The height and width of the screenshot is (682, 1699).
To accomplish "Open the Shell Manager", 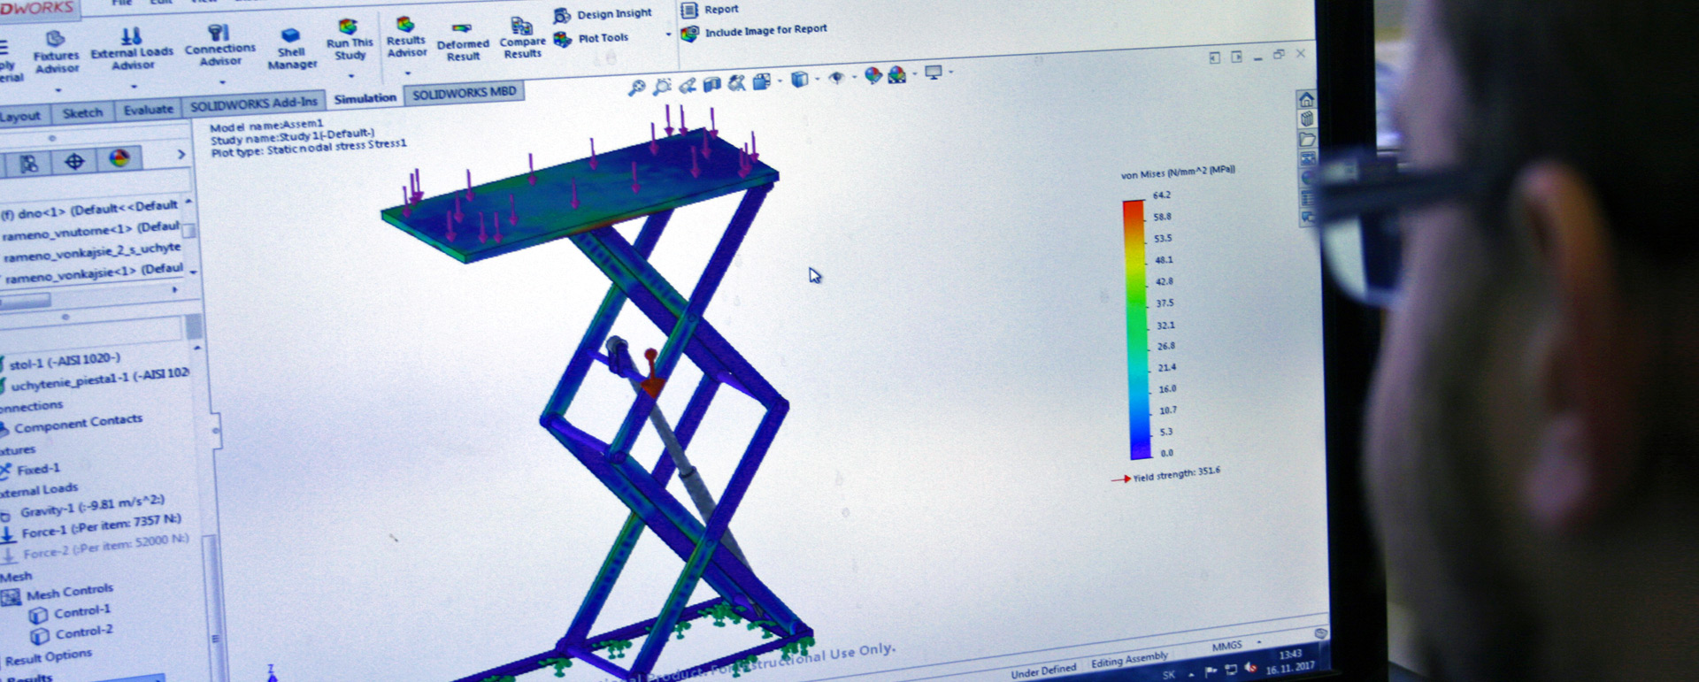I will click(291, 49).
